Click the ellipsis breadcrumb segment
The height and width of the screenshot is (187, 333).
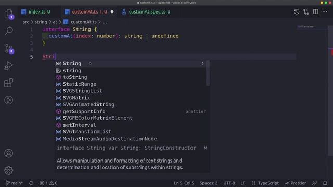coord(105,22)
